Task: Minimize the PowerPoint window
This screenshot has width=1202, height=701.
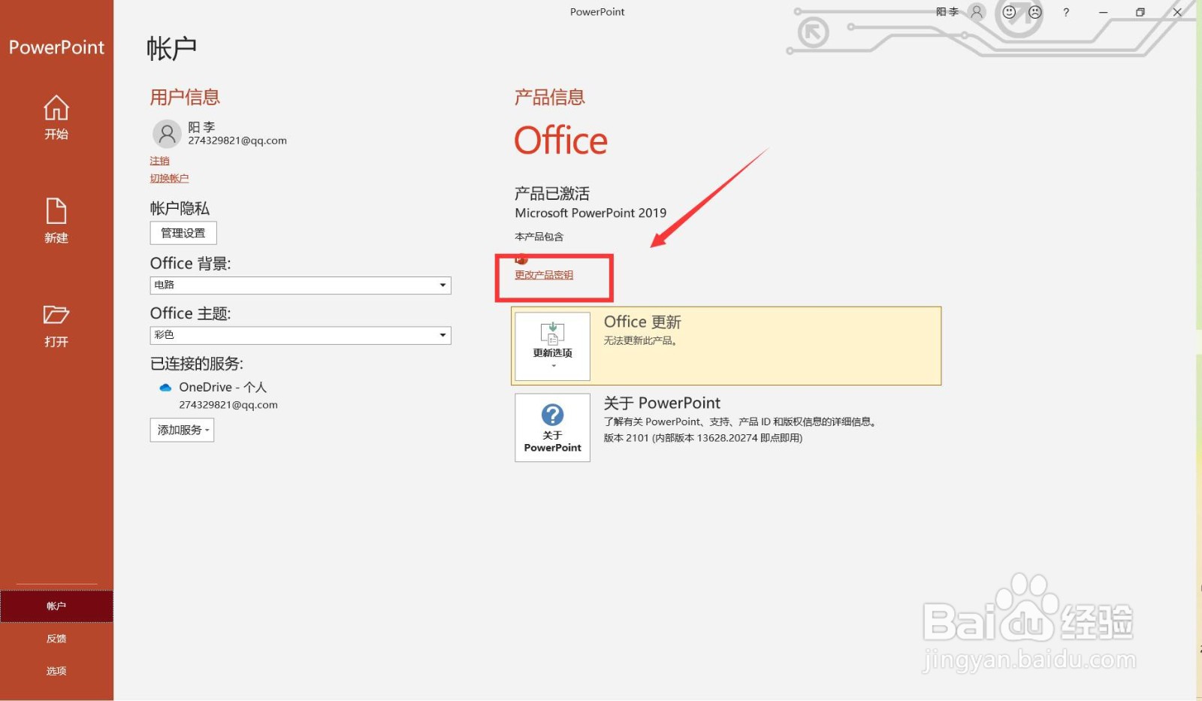Action: pyautogui.click(x=1103, y=12)
